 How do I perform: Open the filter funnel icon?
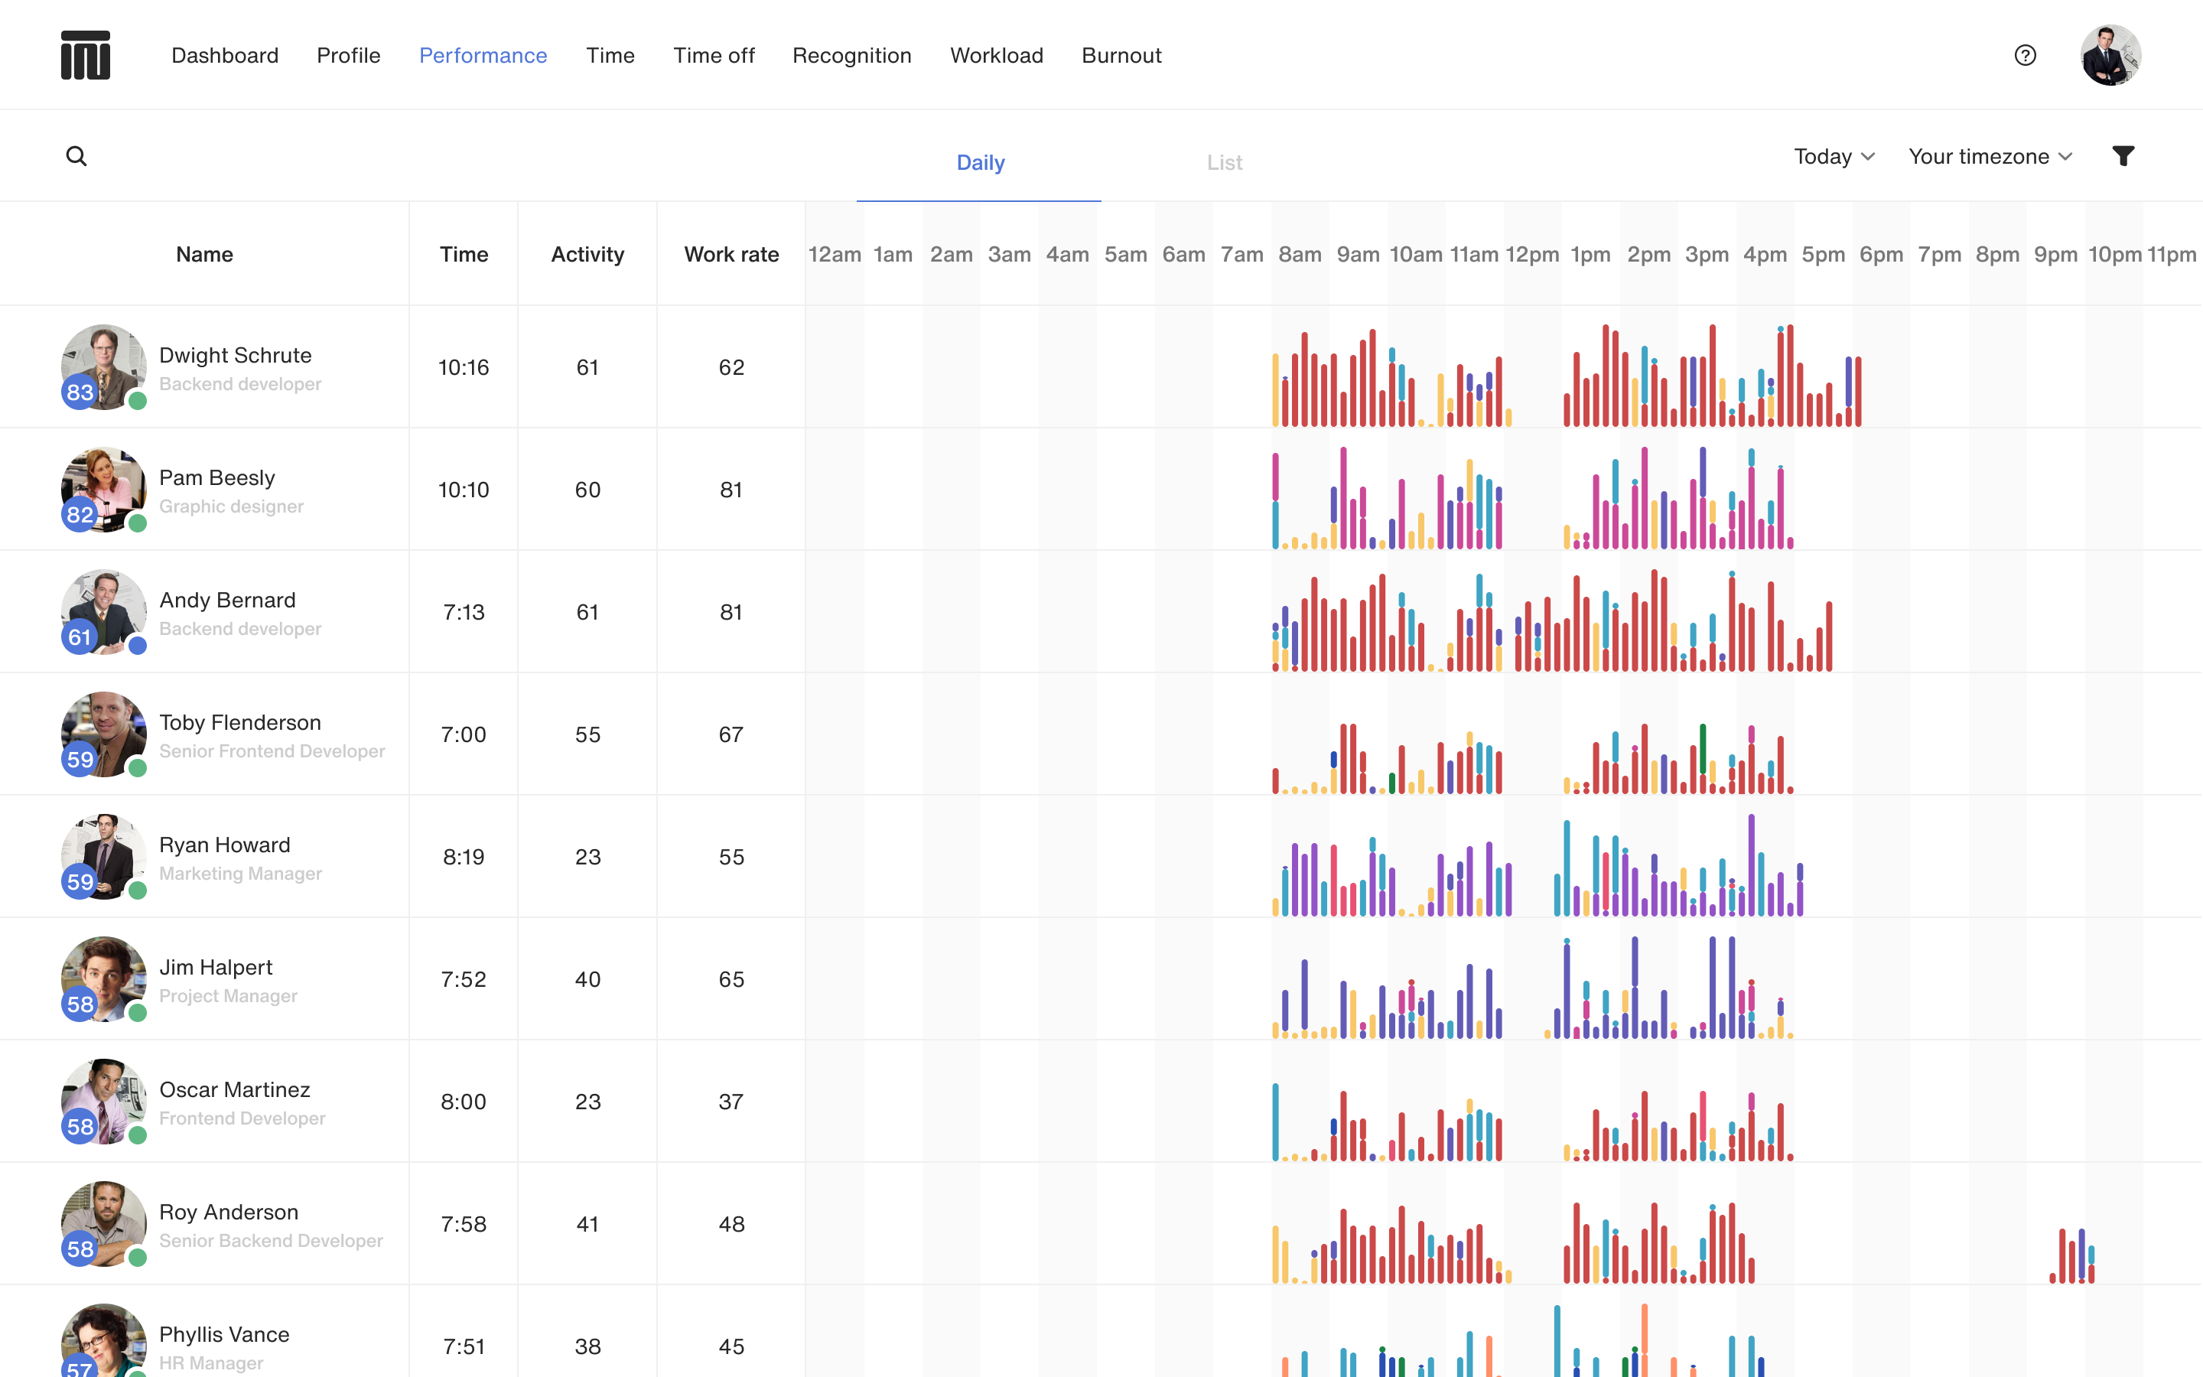tap(2123, 157)
